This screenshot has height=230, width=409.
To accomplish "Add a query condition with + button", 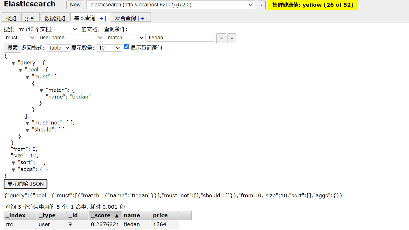I will pyautogui.click(x=221, y=38).
